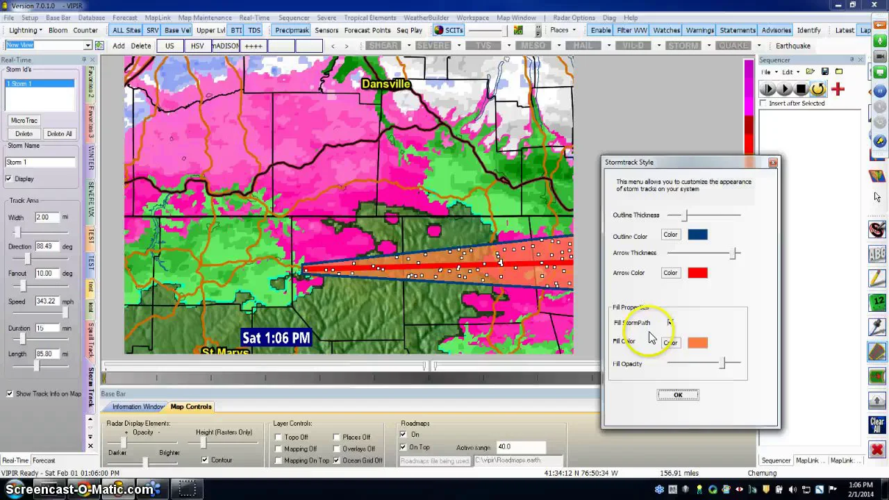Select the green 12 temperature tool
This screenshot has height=500, width=889.
pyautogui.click(x=877, y=303)
